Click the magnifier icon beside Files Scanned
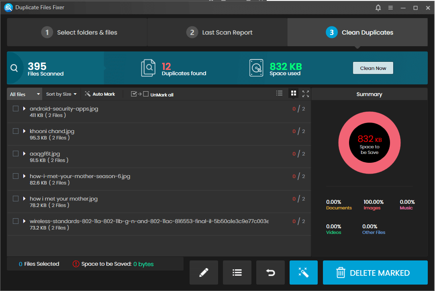Screen dimensions: 435x291 click(14, 68)
